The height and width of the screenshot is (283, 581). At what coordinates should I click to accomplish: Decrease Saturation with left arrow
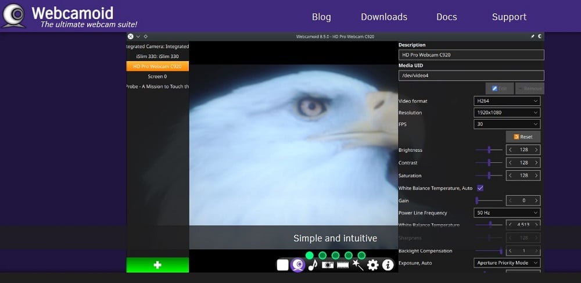(x=510, y=175)
